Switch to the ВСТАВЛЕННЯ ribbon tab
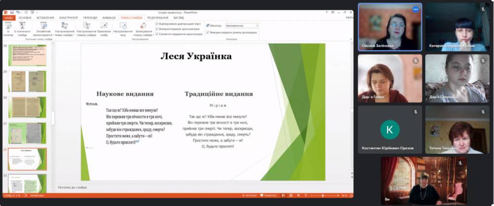Viewport: 494px width, 206px height. 45,17
